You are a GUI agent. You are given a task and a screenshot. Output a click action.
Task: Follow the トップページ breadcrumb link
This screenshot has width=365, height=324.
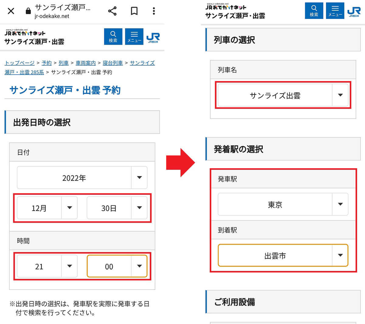(x=19, y=63)
